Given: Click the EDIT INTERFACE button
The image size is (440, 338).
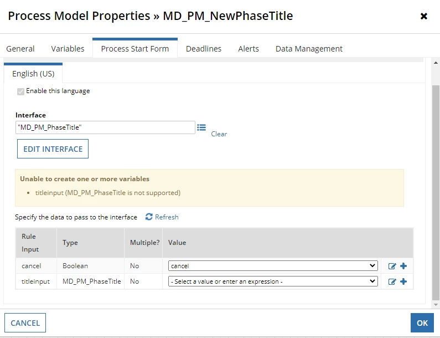Looking at the screenshot, I should [x=53, y=149].
